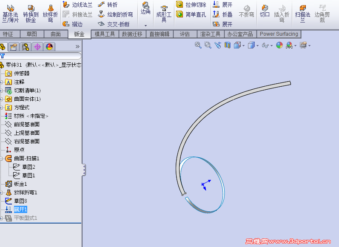The height and width of the screenshot is (247, 339).
Task: Switch to the Surfaces (曲面) tab
Action: (56, 34)
